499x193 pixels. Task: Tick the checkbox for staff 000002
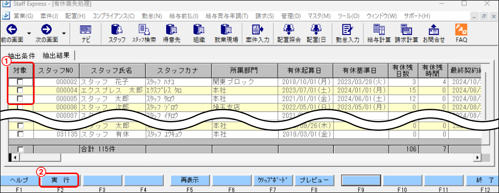pos(20,82)
